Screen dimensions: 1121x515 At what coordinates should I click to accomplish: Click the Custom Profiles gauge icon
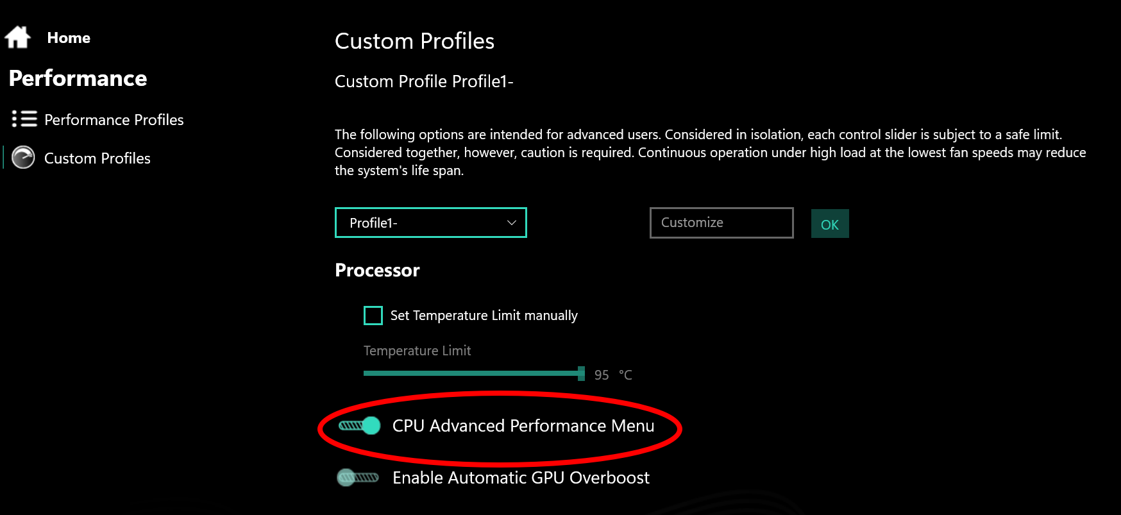[24, 158]
